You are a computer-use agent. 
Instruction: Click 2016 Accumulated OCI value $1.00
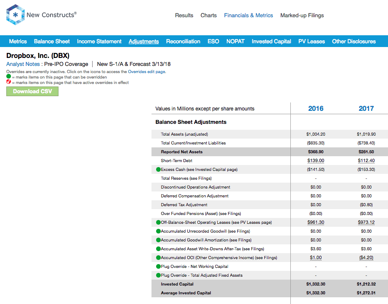316,257
